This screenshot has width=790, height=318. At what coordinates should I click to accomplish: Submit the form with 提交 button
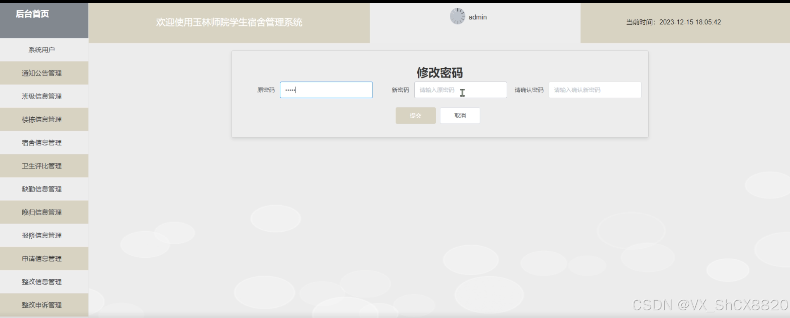[x=415, y=116]
